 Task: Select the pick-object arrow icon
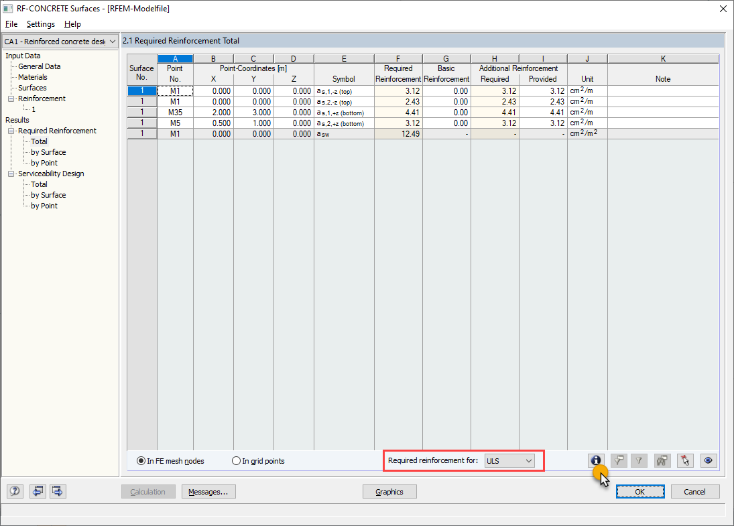point(685,460)
